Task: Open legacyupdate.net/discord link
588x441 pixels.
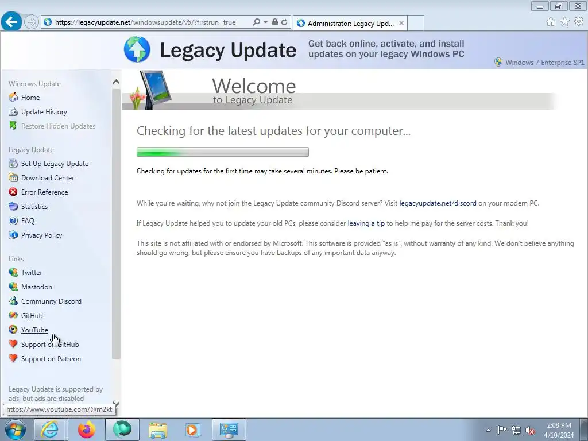Action: [x=438, y=203]
